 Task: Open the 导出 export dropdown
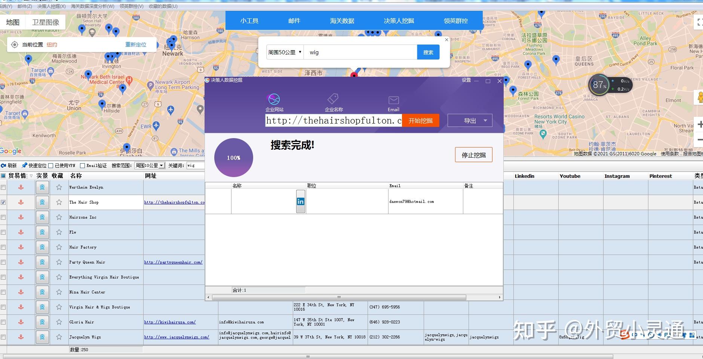(470, 121)
